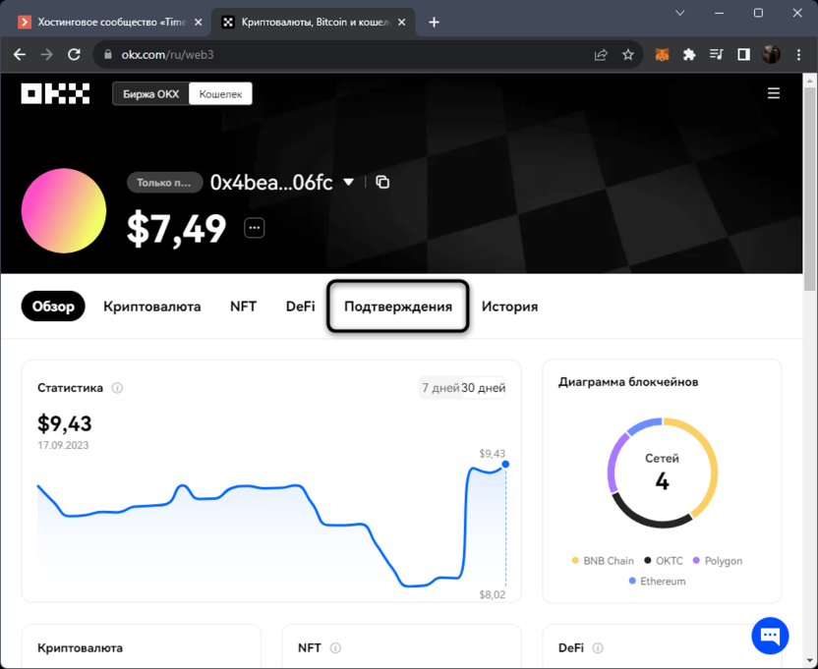This screenshot has height=669, width=818.
Task: Click the share page icon in address bar
Action: pos(601,54)
